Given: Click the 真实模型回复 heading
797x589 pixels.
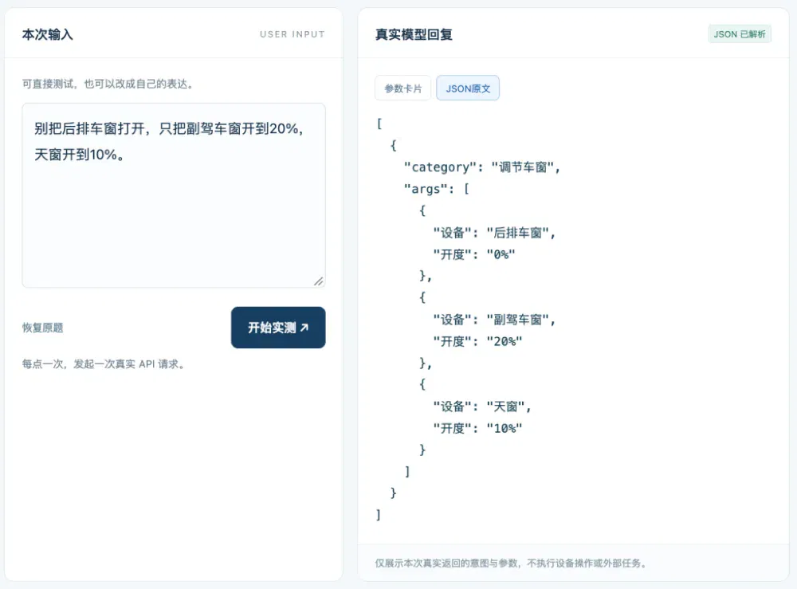Looking at the screenshot, I should (414, 34).
